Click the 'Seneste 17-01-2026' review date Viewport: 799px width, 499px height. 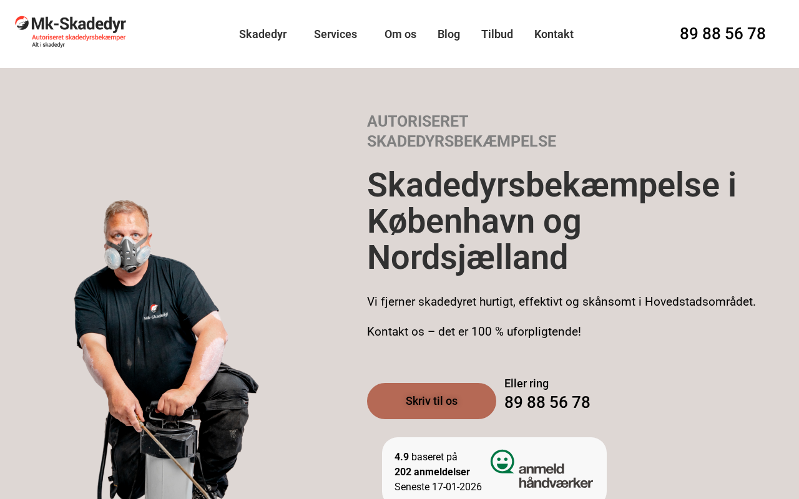pos(438,487)
